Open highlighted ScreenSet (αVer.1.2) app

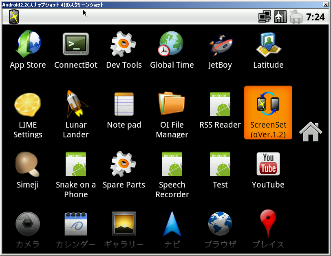click(268, 113)
